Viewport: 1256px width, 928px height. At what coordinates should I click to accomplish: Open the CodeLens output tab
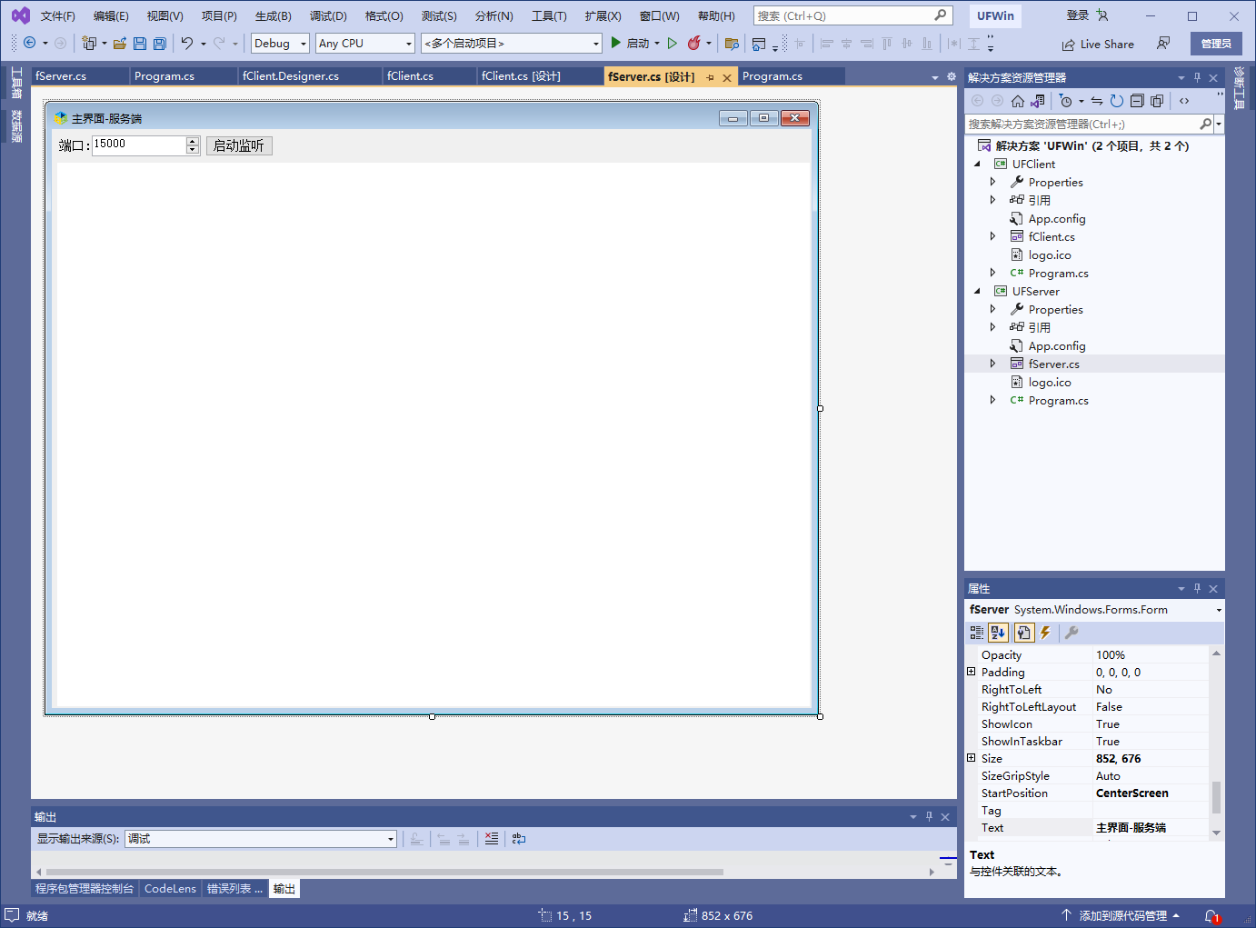pyautogui.click(x=170, y=889)
